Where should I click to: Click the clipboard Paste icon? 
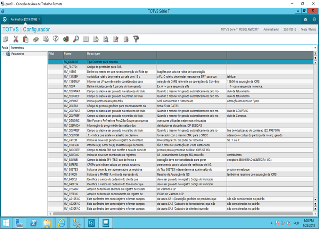click(x=26, y=39)
